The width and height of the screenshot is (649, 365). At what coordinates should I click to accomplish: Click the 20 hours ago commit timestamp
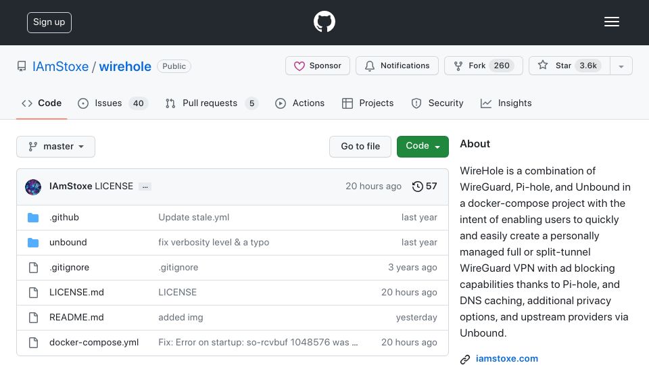pos(373,187)
